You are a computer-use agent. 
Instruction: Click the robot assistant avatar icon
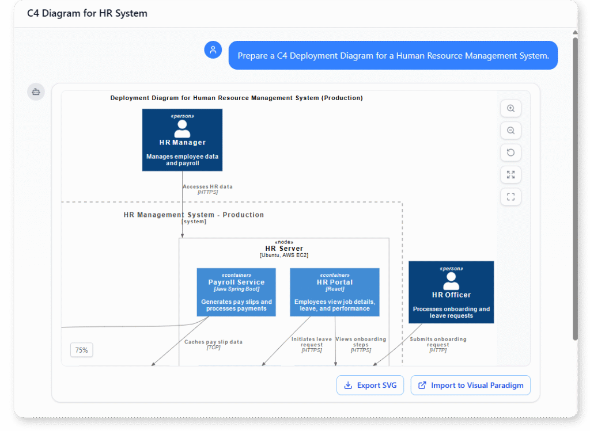click(36, 91)
